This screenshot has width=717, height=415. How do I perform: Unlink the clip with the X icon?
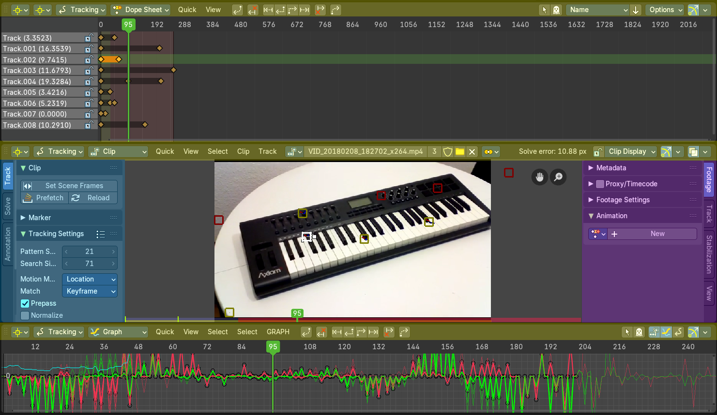click(472, 152)
